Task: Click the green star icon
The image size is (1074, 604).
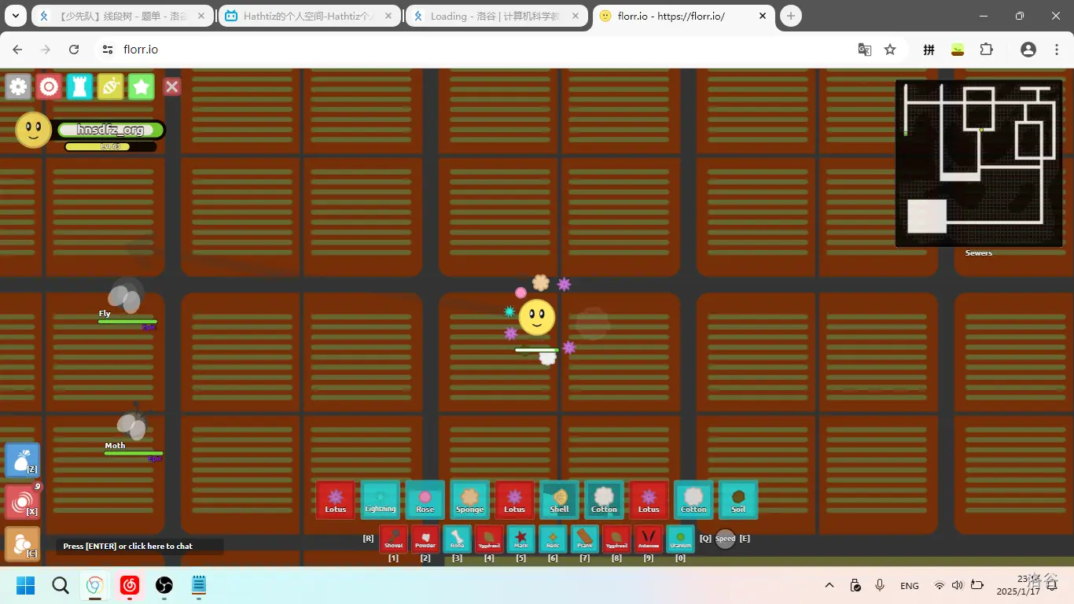Action: [x=141, y=87]
